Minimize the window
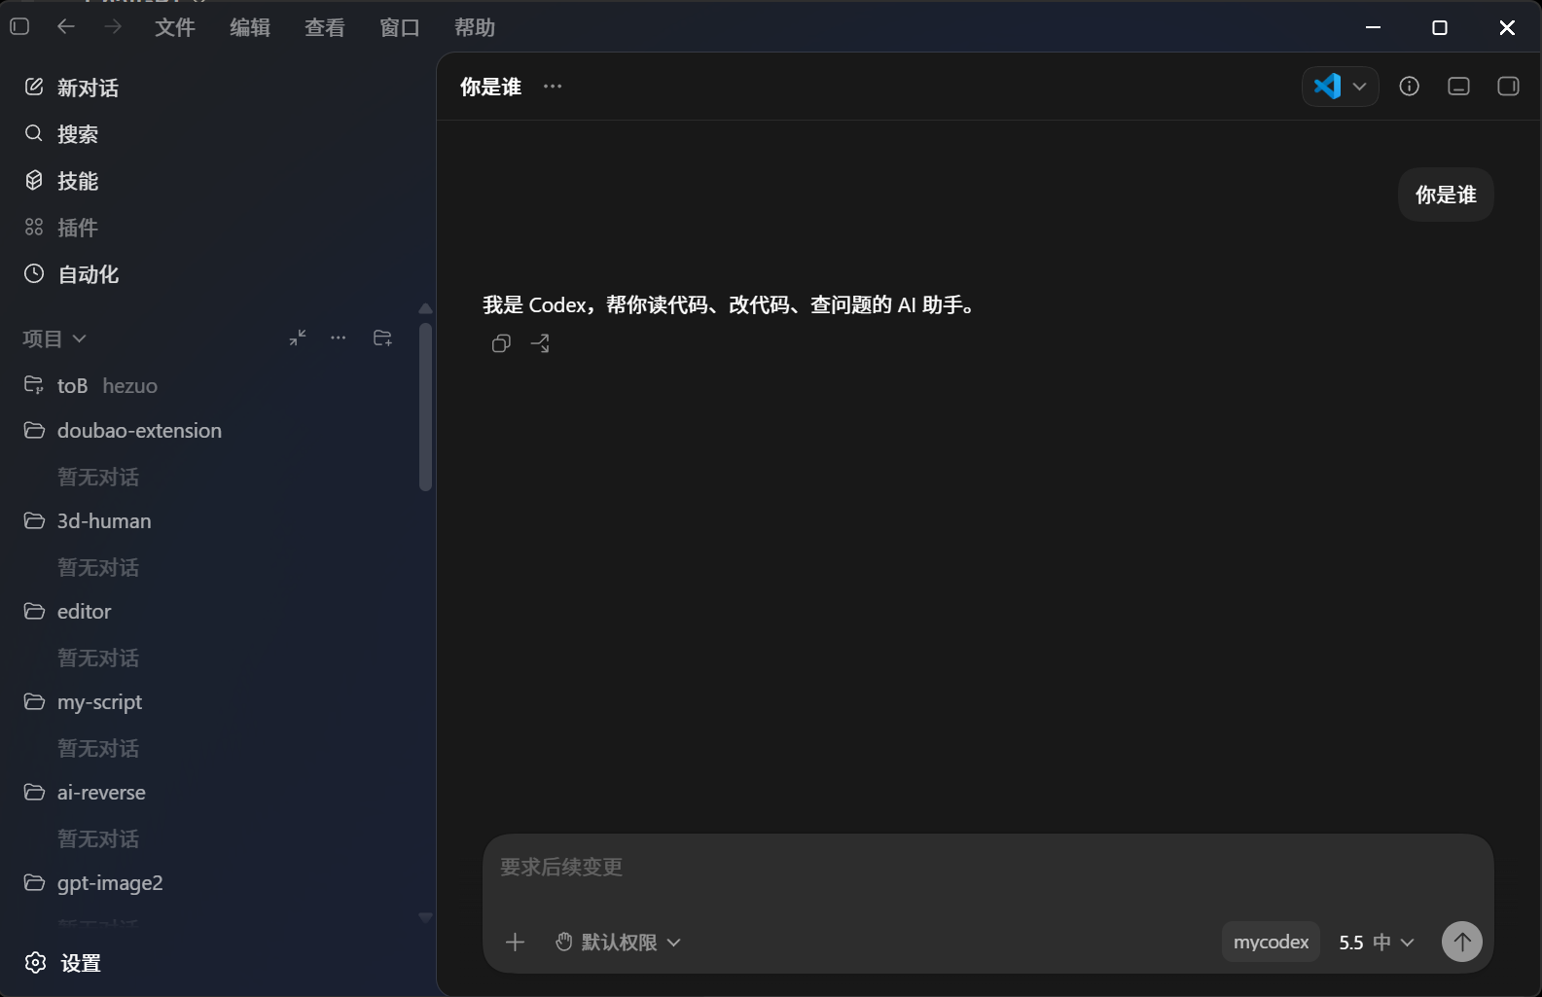 pos(1373,27)
